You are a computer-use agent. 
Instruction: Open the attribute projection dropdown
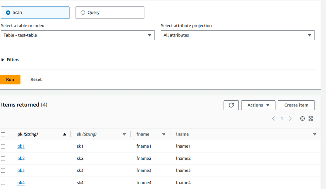[237, 35]
